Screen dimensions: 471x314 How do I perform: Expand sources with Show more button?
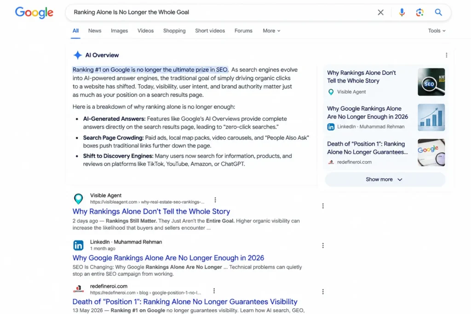[385, 179]
